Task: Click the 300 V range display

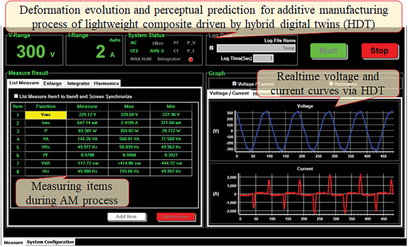Action: click(x=36, y=51)
